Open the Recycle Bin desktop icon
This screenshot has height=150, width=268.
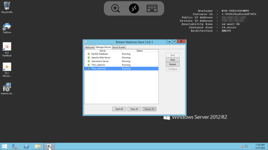(7, 7)
